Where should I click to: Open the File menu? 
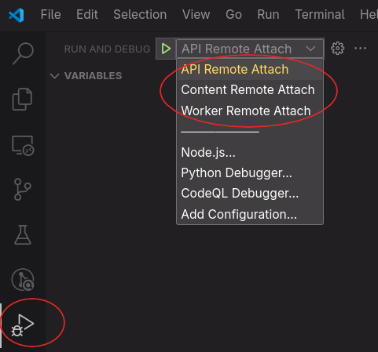pyautogui.click(x=51, y=14)
